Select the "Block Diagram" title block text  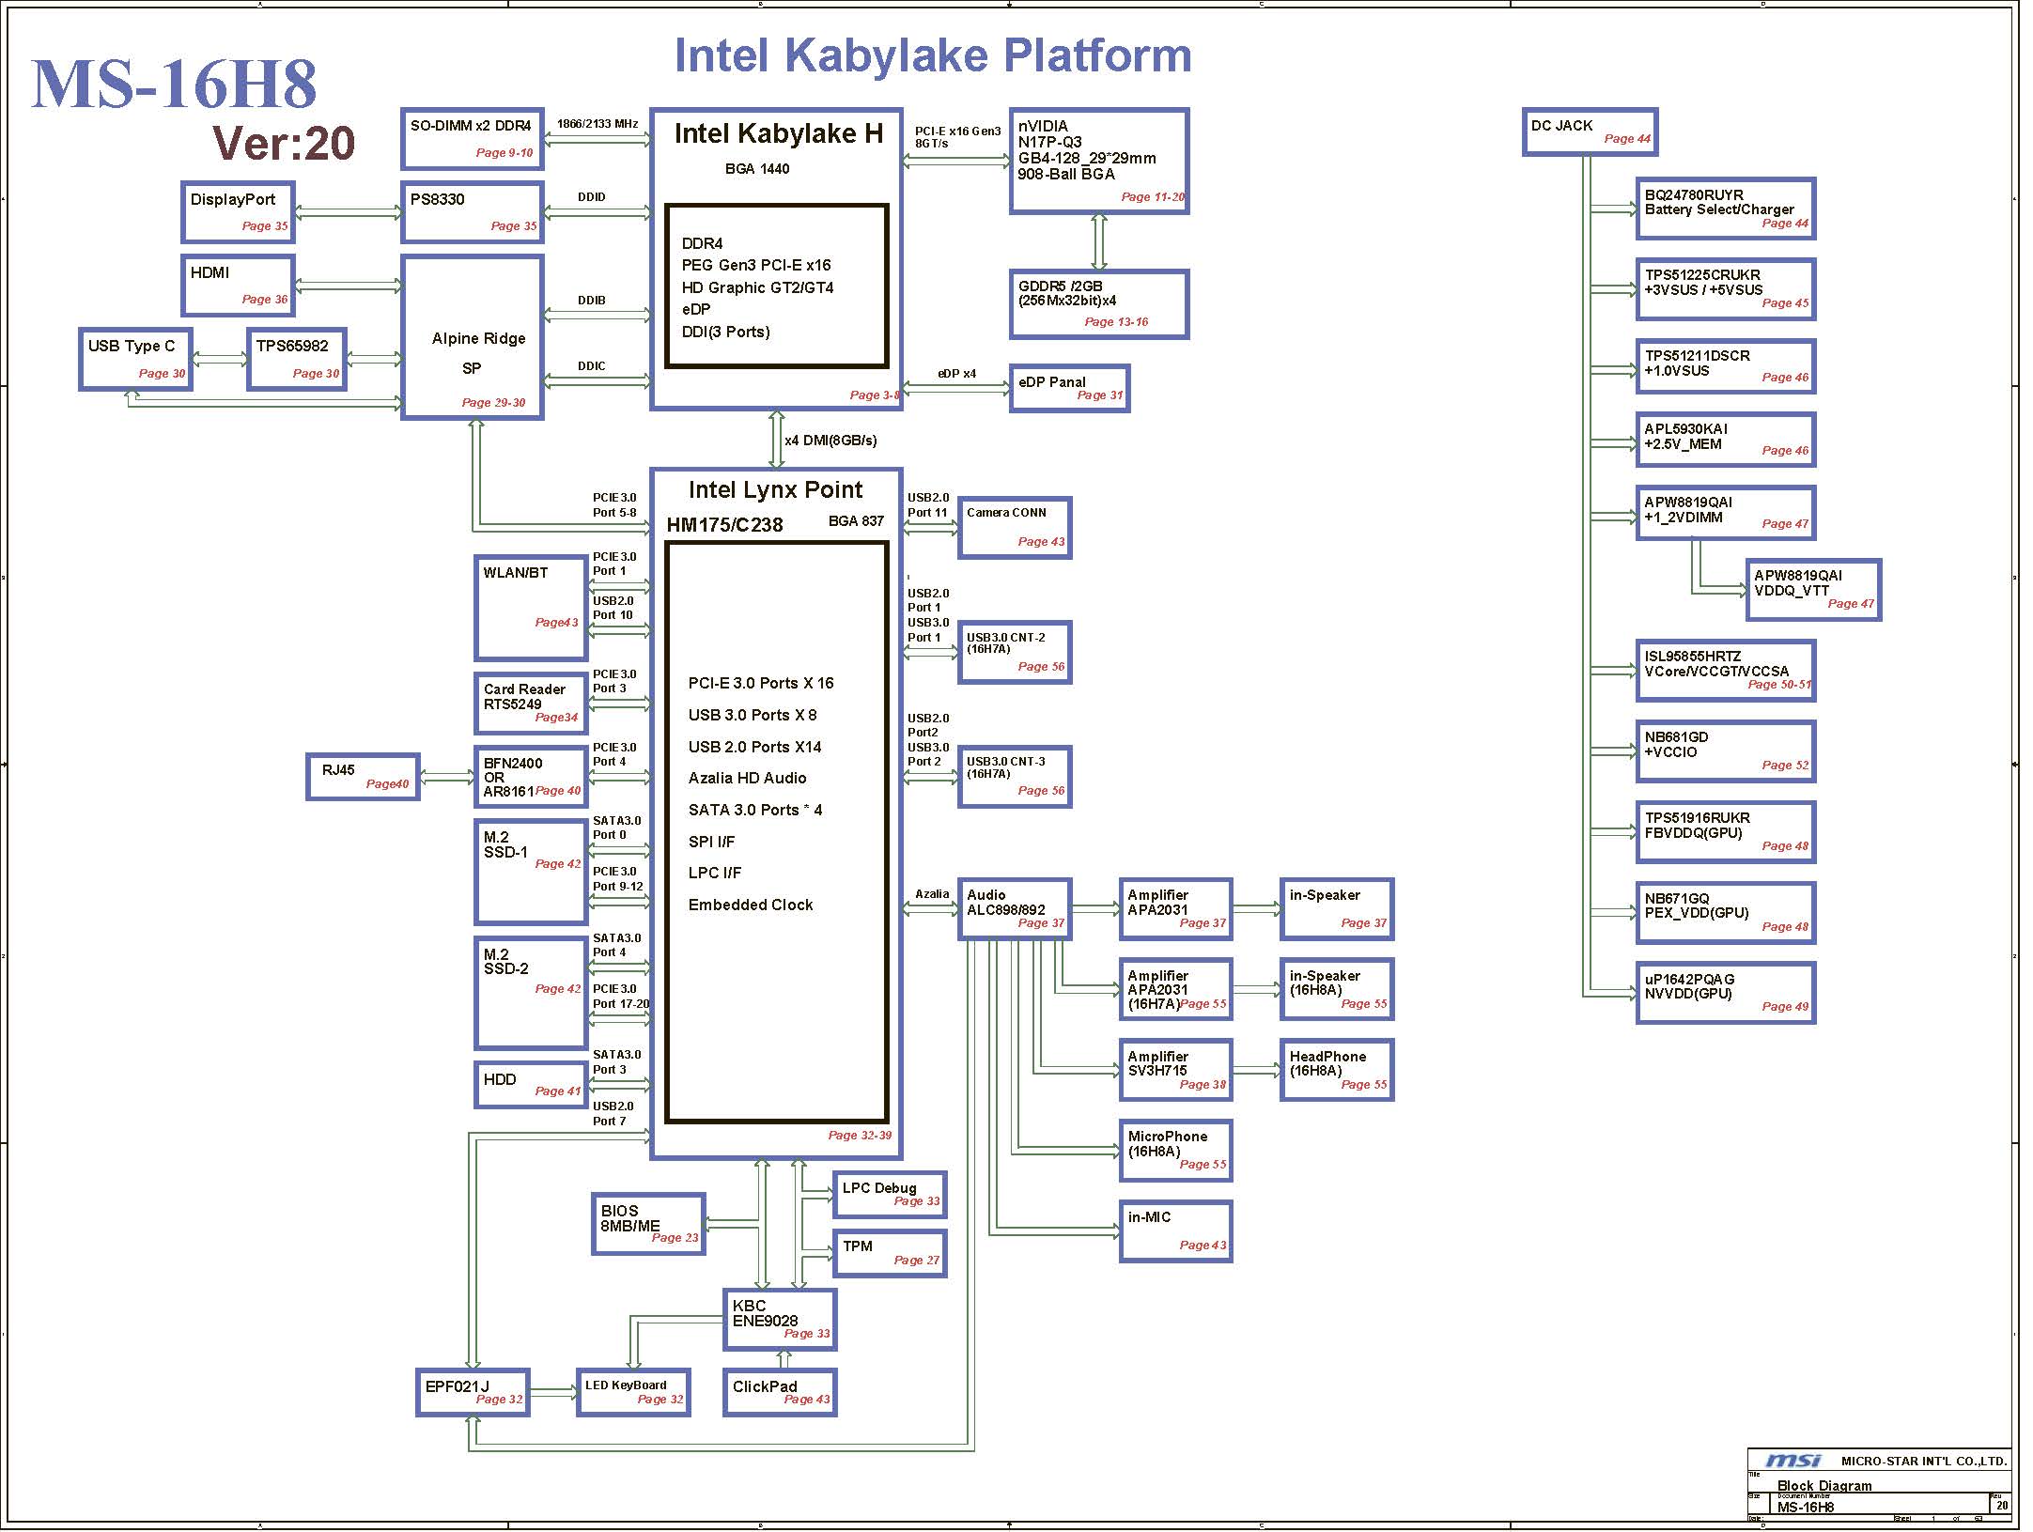[1824, 1486]
